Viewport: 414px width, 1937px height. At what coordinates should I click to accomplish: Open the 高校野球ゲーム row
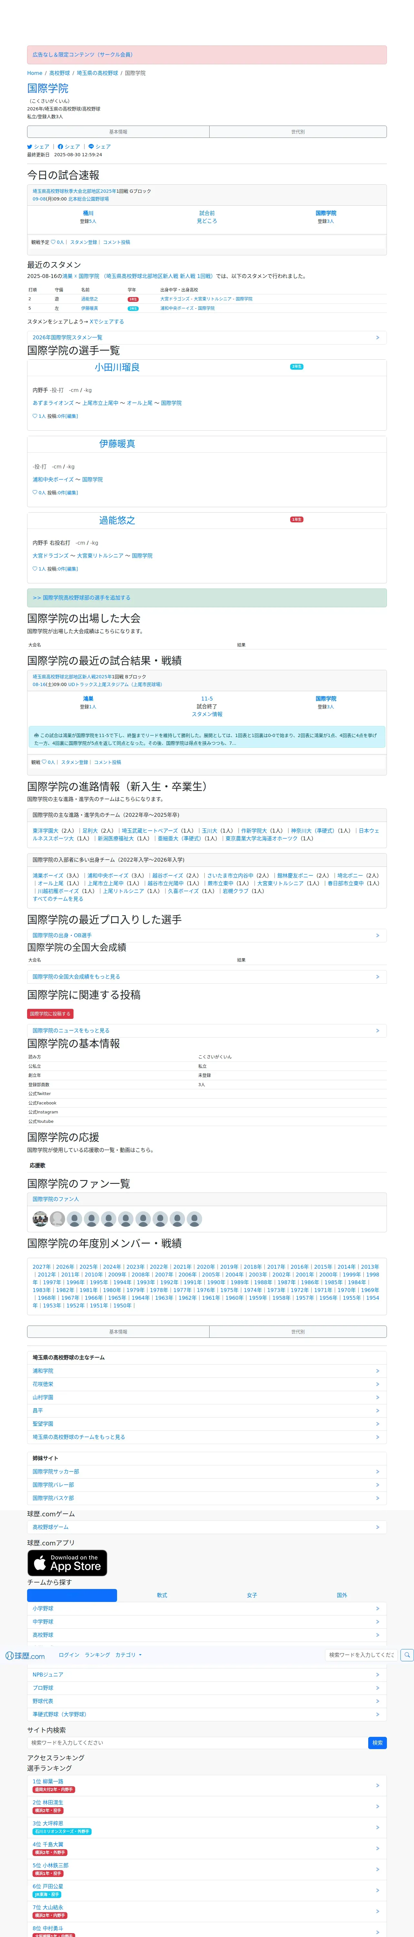pos(207,1527)
